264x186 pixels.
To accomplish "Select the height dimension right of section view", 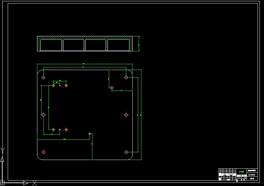I will [x=139, y=44].
